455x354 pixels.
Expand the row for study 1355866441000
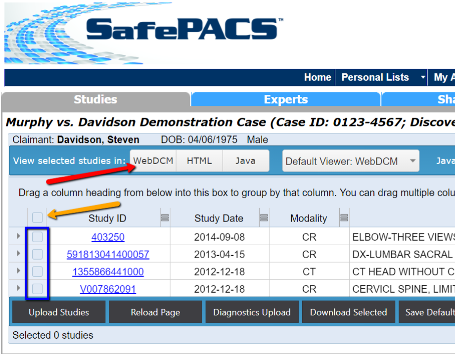[x=19, y=271]
